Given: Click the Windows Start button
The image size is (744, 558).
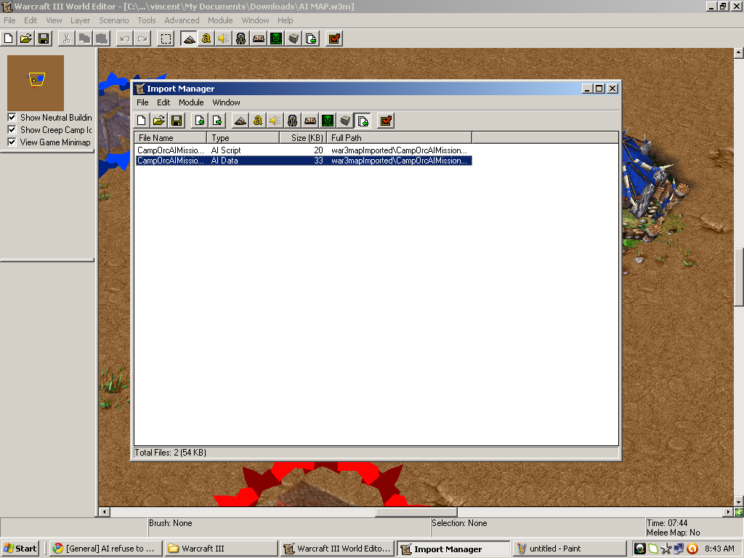Looking at the screenshot, I should 20,549.
